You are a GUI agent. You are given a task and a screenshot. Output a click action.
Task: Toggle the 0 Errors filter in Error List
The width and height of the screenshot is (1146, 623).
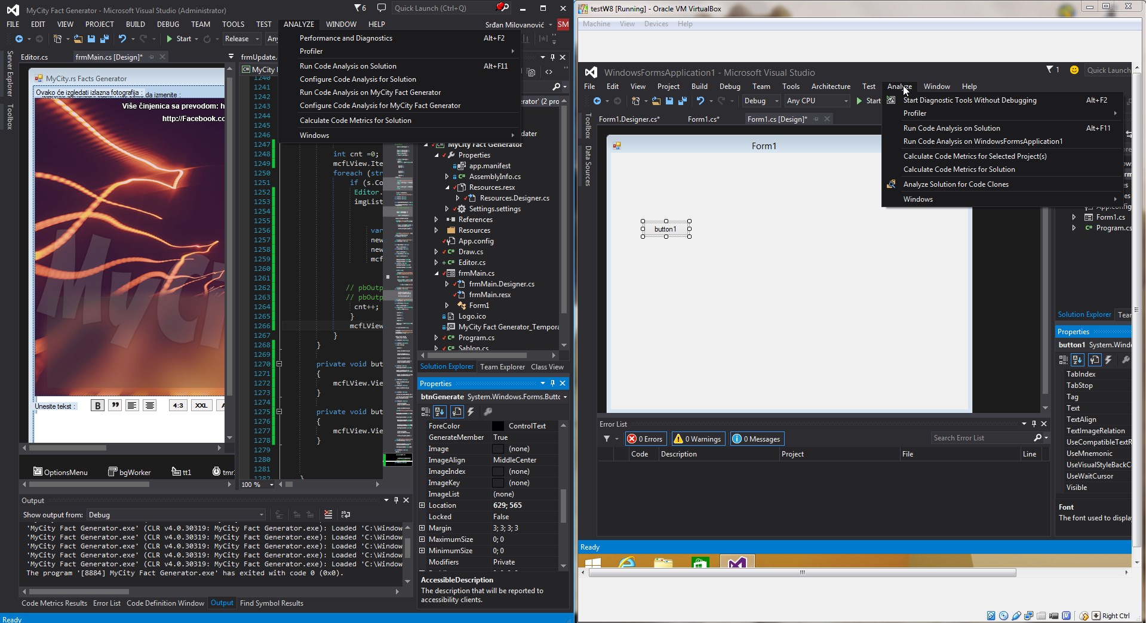click(645, 439)
